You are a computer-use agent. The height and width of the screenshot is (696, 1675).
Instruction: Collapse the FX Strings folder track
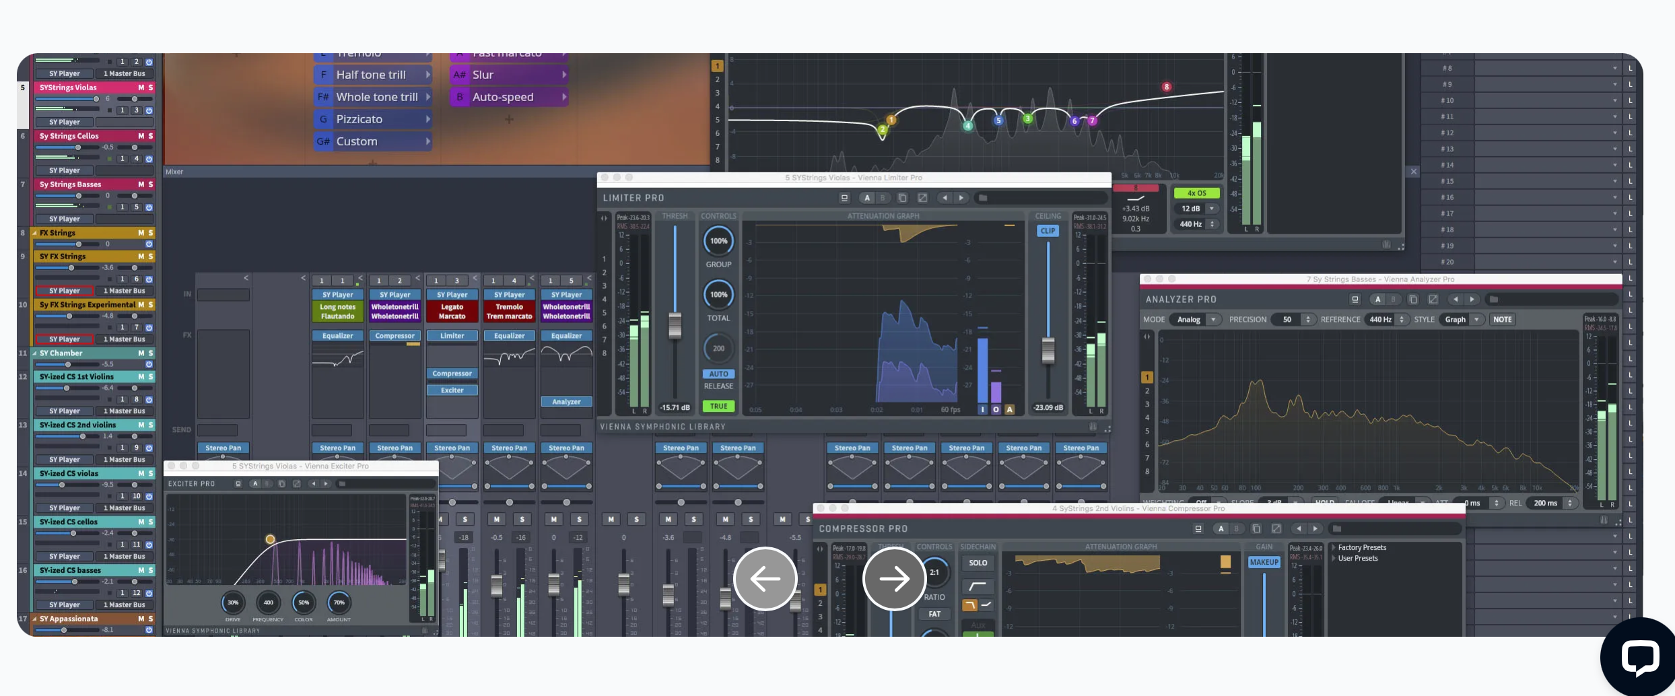(x=35, y=233)
